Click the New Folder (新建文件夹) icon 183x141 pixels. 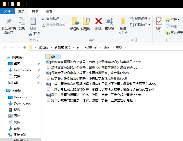123,21
